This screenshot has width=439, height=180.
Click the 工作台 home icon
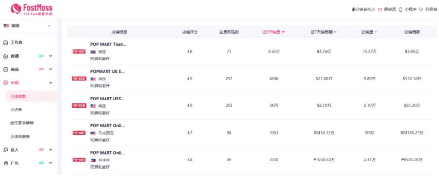pyautogui.click(x=5, y=43)
